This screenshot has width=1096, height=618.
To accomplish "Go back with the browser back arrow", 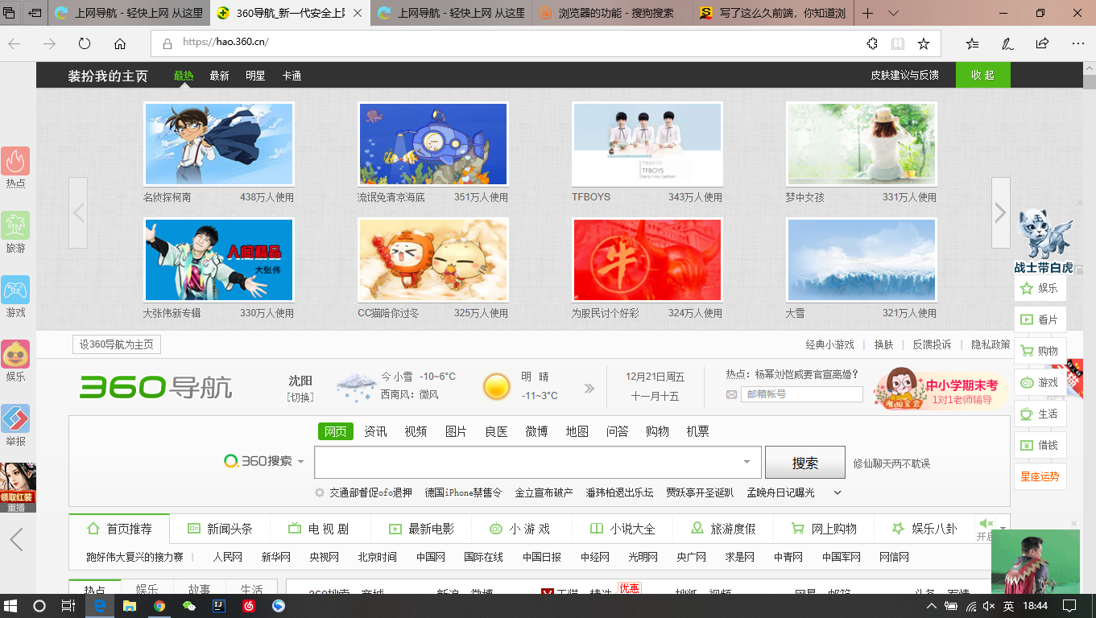I will [x=14, y=43].
